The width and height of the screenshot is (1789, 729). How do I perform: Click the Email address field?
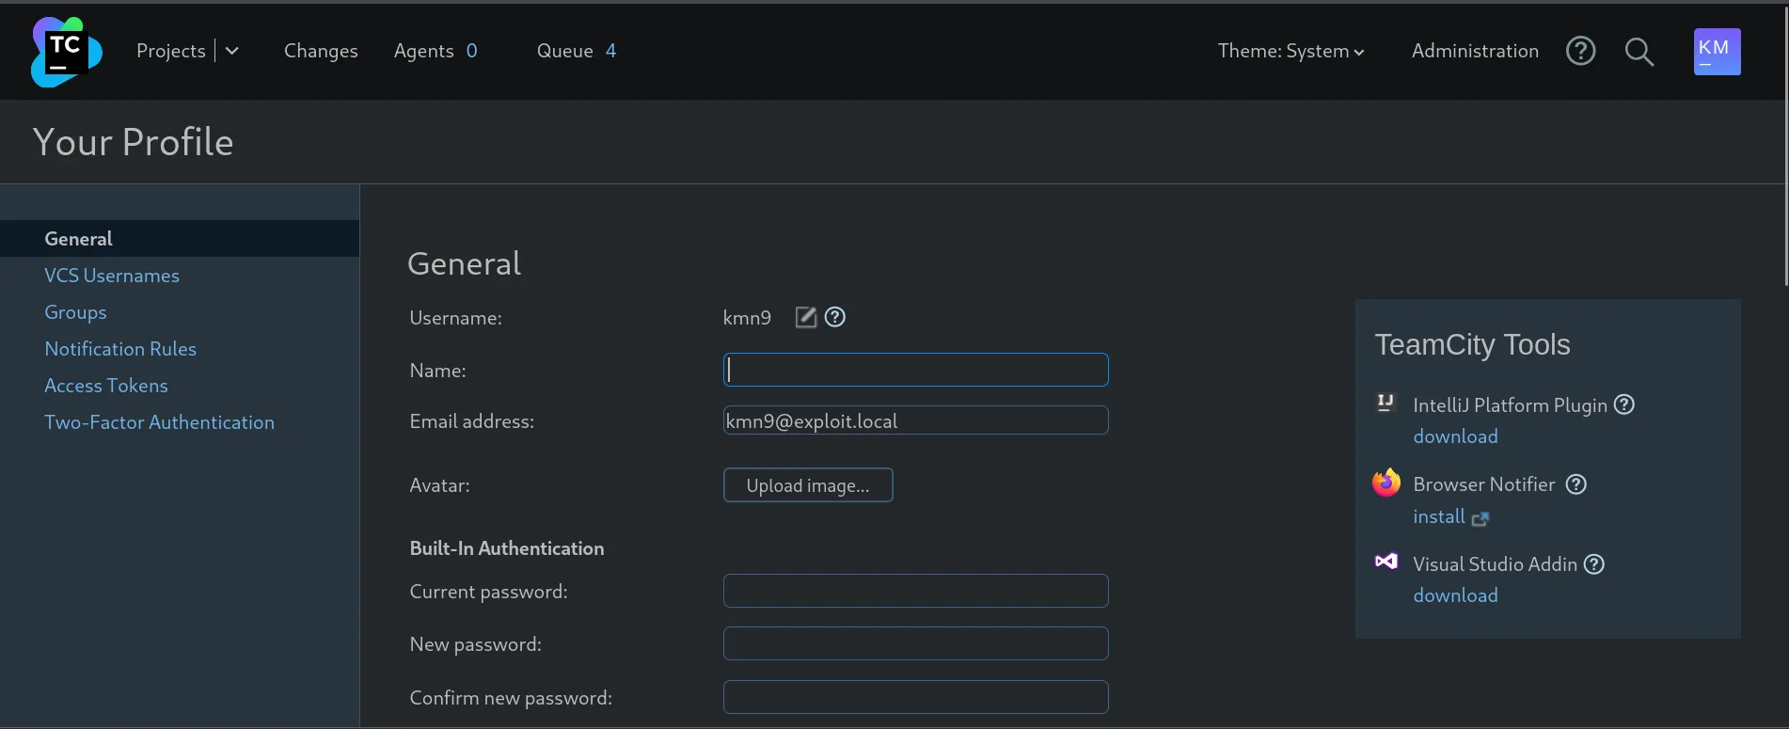916,420
